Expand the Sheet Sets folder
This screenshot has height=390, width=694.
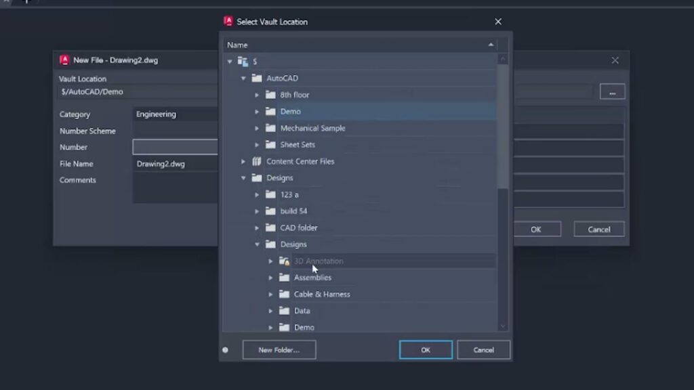[257, 145]
